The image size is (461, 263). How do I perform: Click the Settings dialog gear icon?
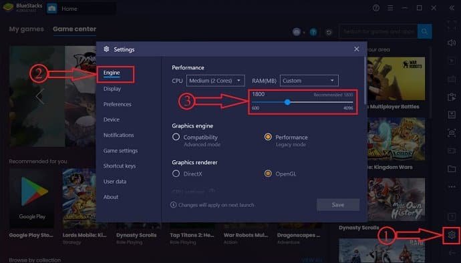point(106,49)
